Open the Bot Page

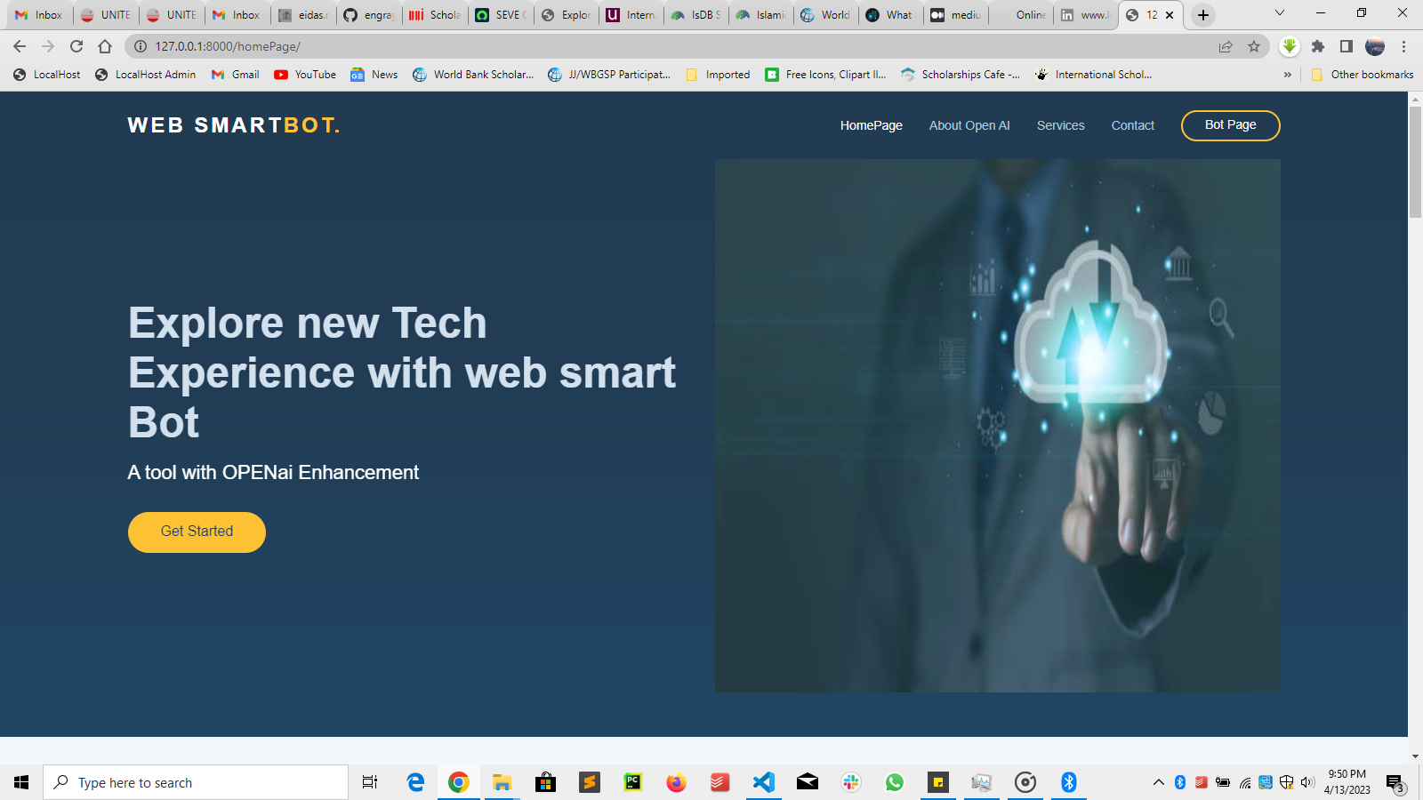point(1230,125)
